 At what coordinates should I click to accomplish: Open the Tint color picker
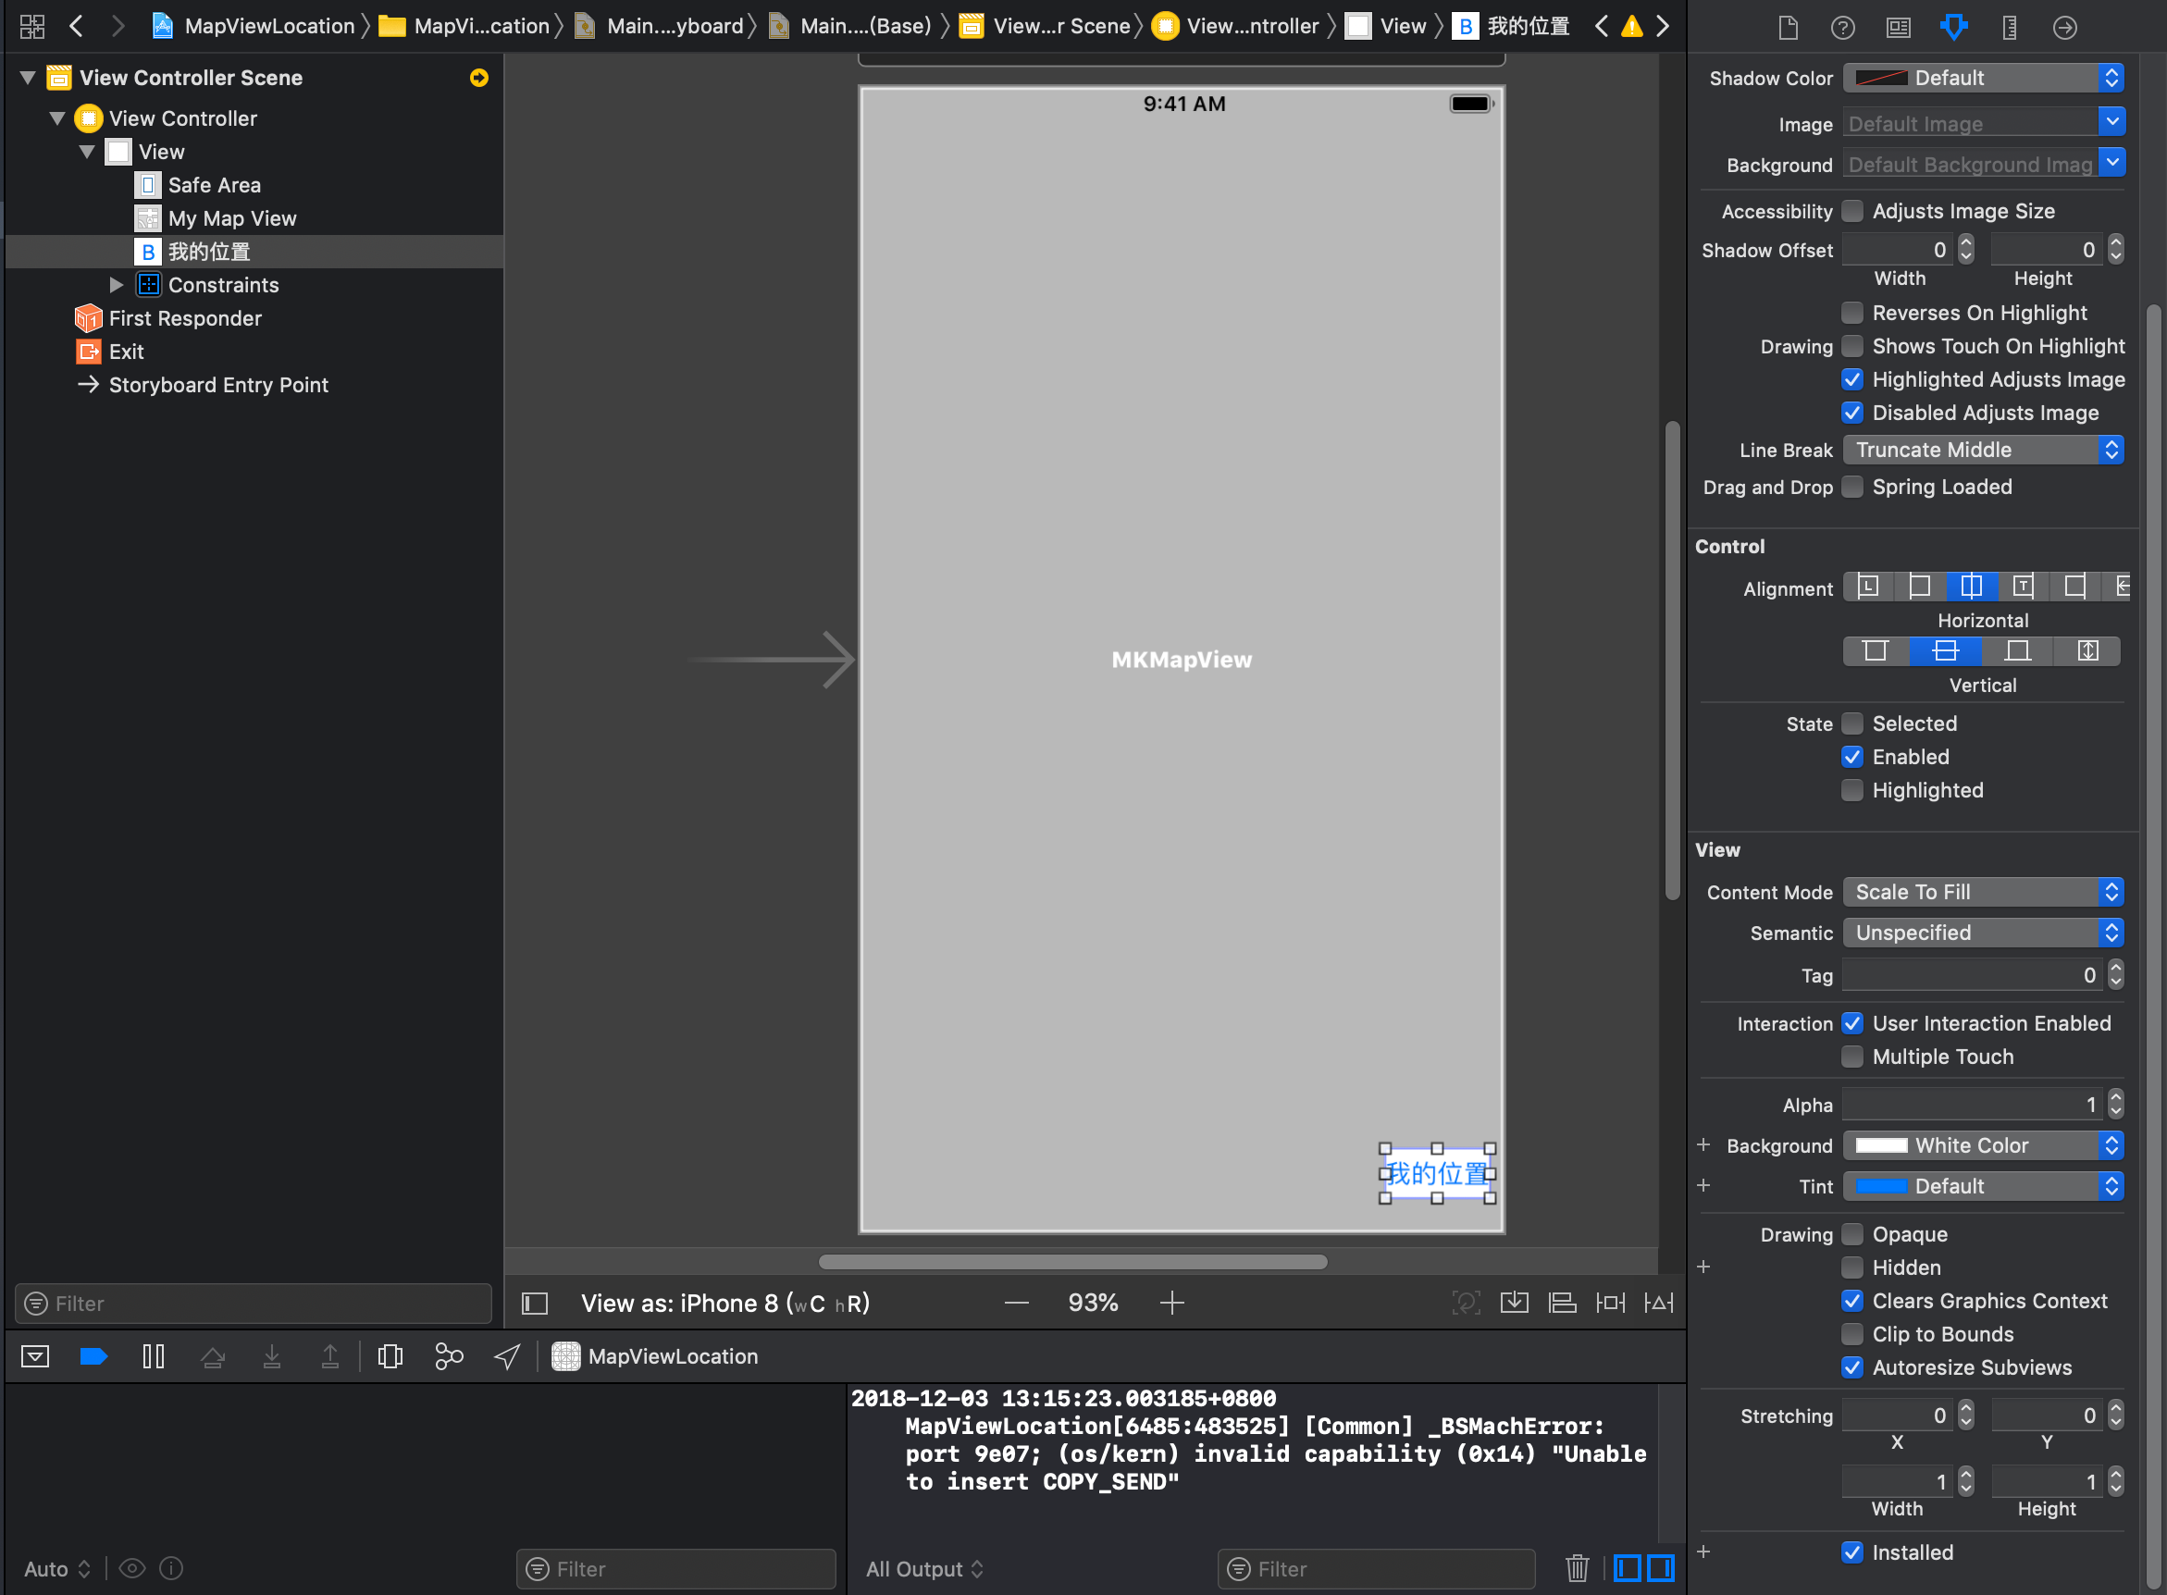click(1983, 1186)
